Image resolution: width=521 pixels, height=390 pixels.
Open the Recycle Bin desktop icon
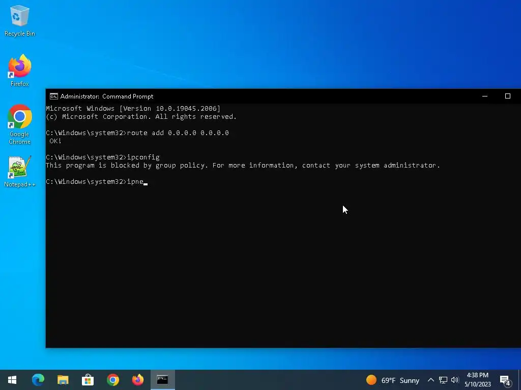(x=20, y=20)
